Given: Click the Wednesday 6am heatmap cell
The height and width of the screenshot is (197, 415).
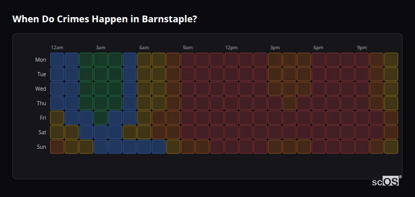Looking at the screenshot, I should click(144, 89).
